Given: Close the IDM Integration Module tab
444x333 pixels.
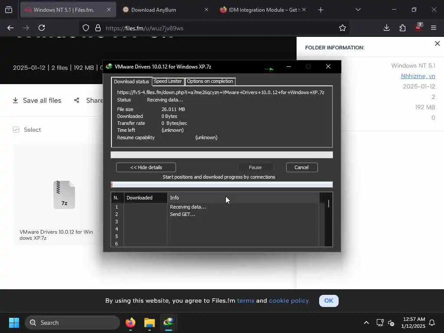Looking at the screenshot, I should pyautogui.click(x=304, y=10).
